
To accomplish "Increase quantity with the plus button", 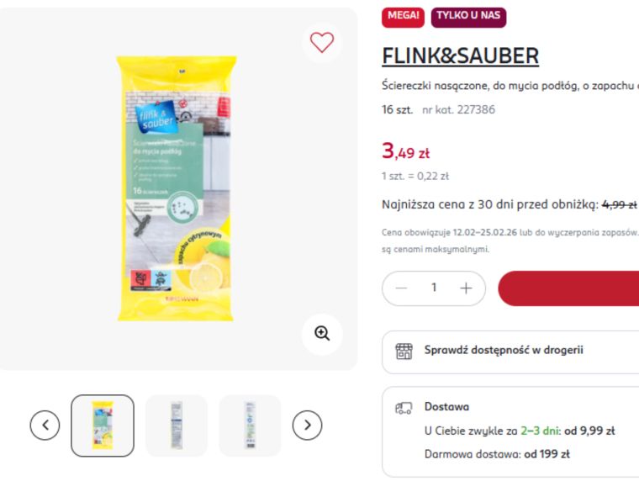I will click(466, 288).
